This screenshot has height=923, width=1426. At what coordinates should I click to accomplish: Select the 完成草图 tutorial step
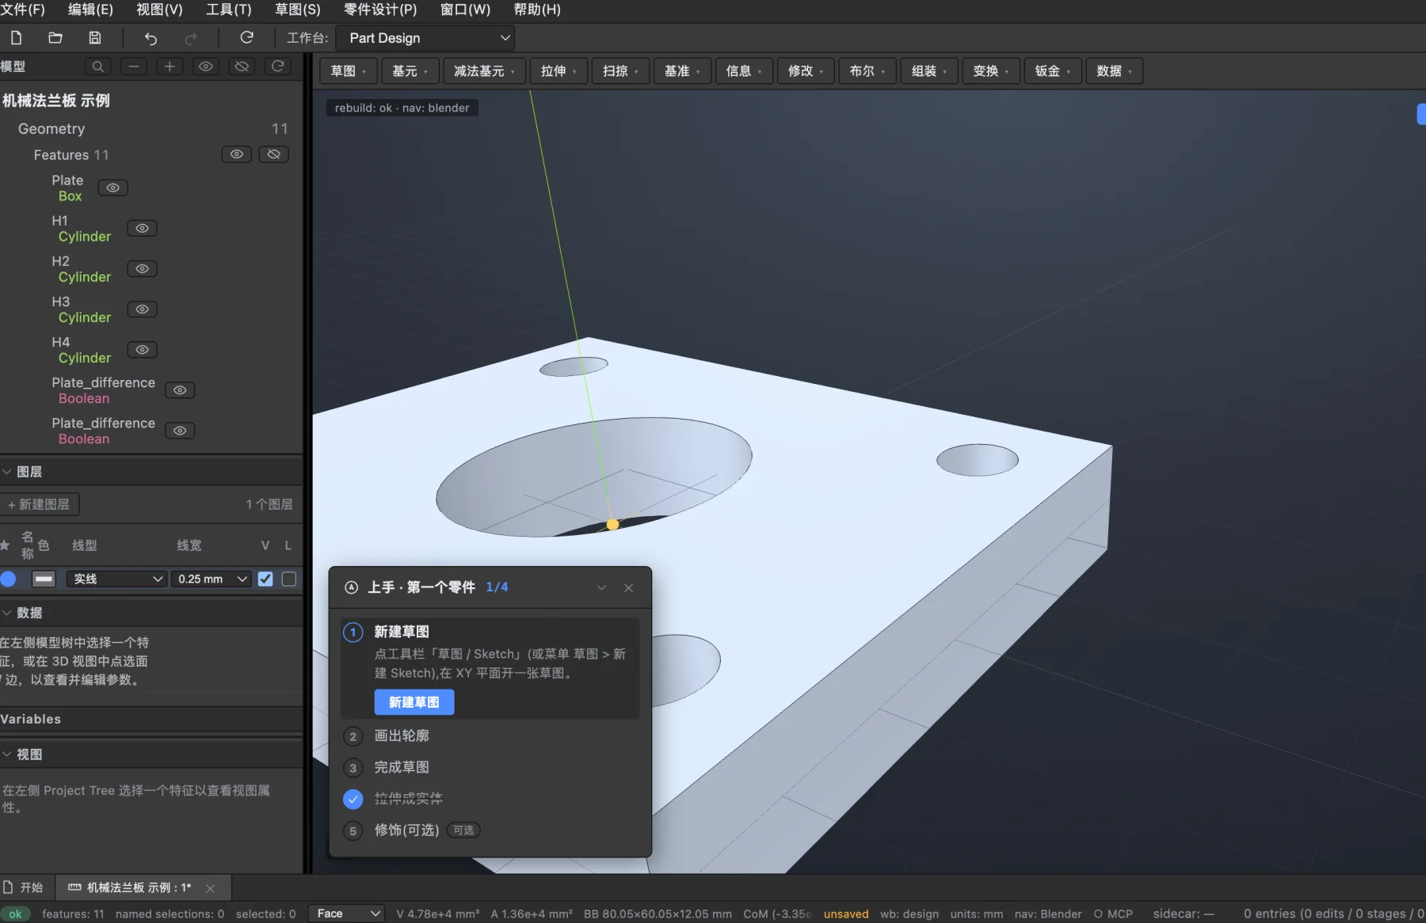402,768
